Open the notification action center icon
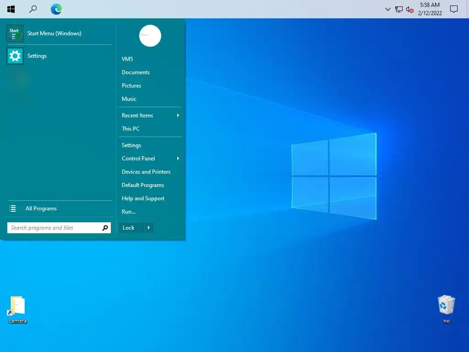Viewport: 469px width, 352px height. pos(454,9)
